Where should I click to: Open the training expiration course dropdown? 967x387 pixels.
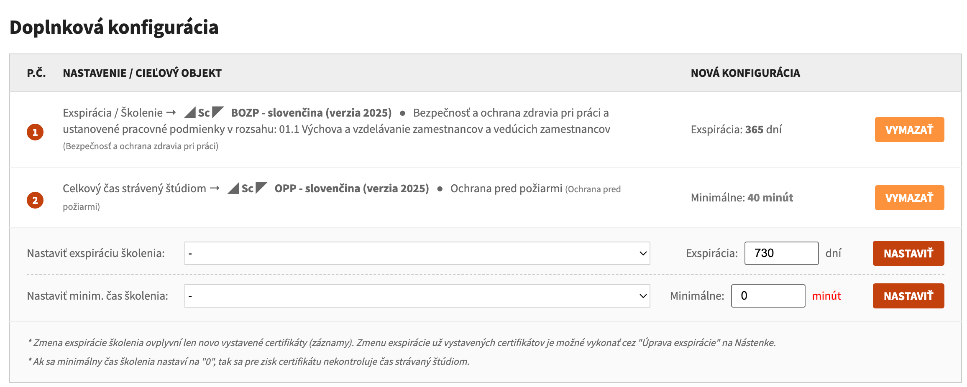click(417, 253)
